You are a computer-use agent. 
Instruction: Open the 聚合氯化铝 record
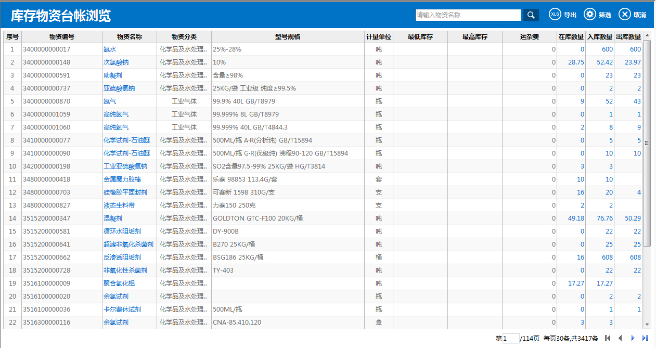tap(118, 283)
